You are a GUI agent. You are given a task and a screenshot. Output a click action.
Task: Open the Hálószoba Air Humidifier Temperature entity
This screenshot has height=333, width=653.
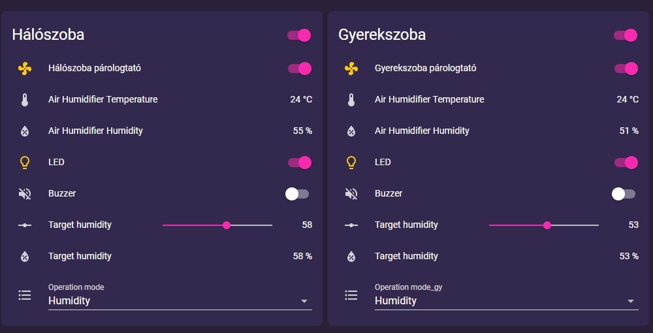pos(103,100)
